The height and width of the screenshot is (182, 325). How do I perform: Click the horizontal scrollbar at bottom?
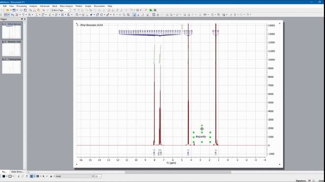click(178, 172)
